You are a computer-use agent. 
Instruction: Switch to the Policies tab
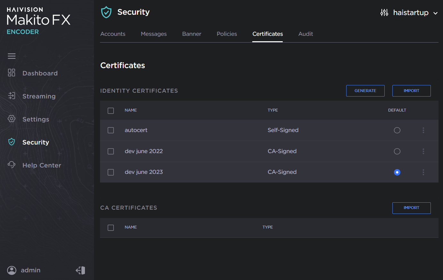click(227, 34)
